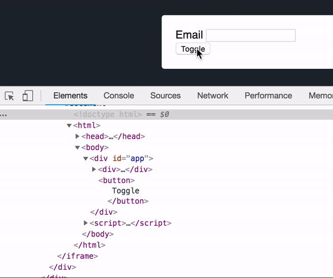The image size is (333, 278).
Task: Open the three-dots menu beside doctype row
Action: click(x=4, y=115)
